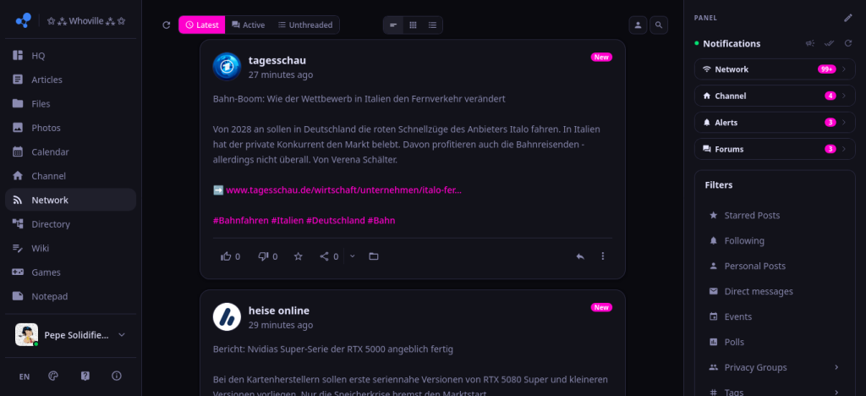Select the detailed list view toggle

click(432, 25)
